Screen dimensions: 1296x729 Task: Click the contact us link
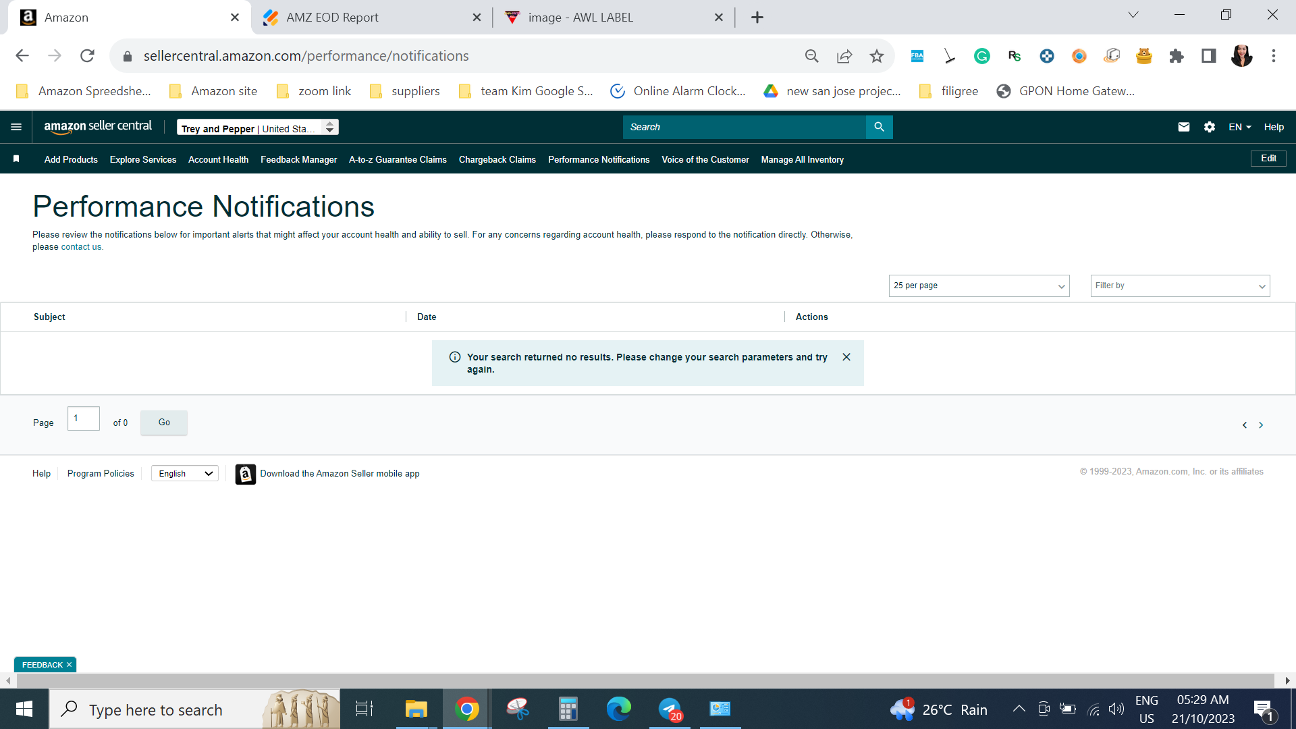click(x=81, y=247)
